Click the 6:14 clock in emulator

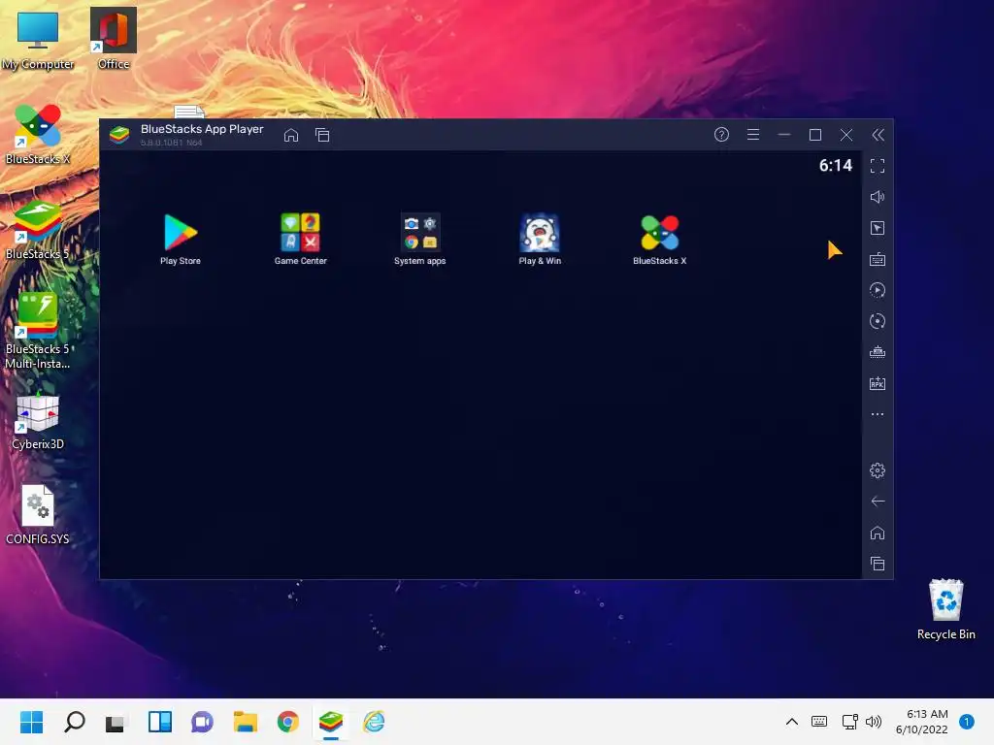click(836, 165)
